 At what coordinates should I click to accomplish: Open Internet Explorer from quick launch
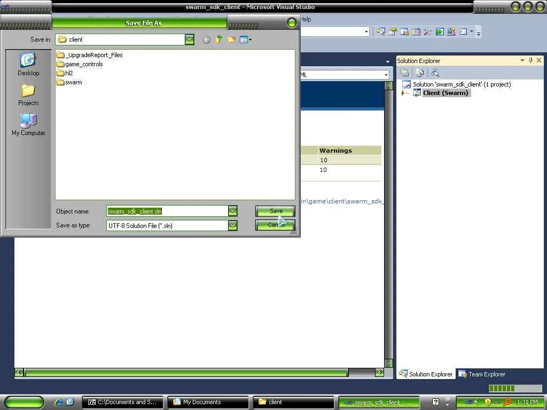[x=58, y=402]
